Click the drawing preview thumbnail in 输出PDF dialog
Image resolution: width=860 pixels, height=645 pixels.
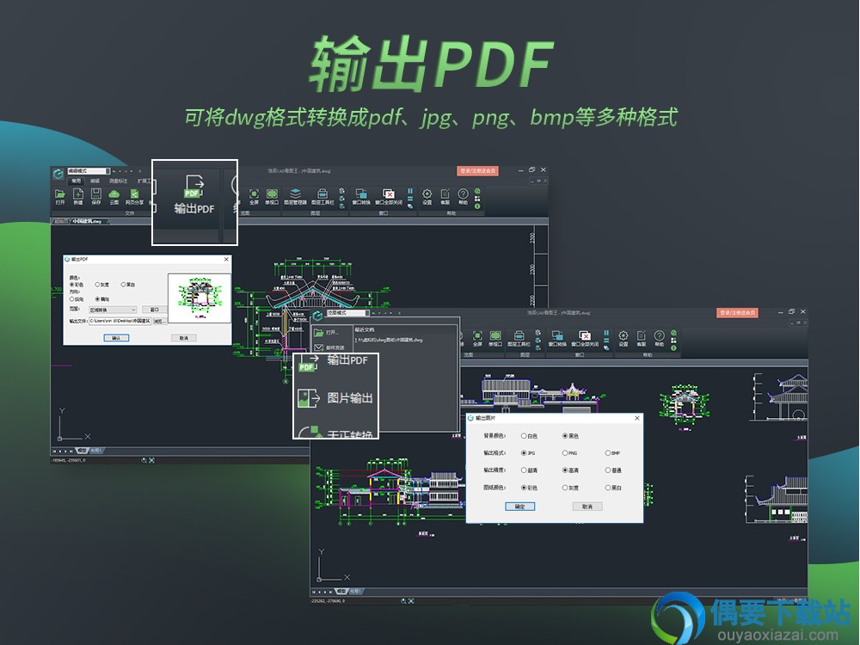200,298
